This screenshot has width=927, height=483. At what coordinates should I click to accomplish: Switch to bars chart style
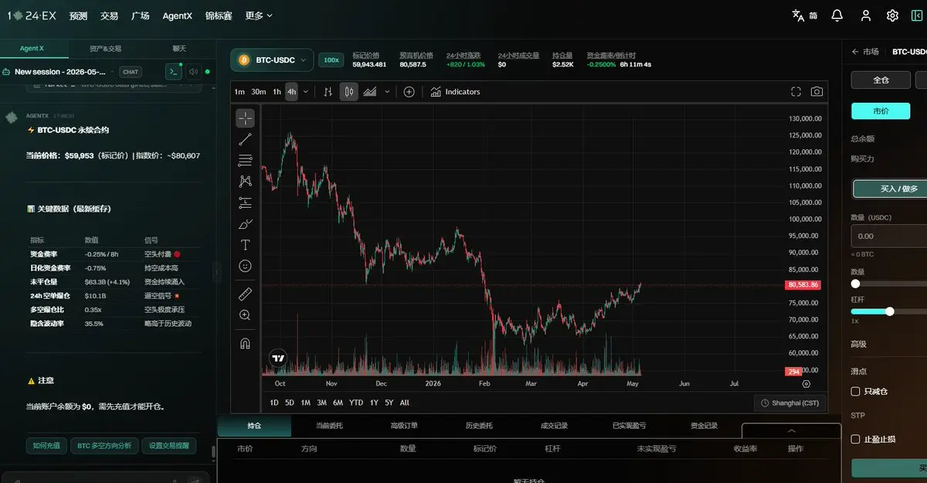[x=328, y=92]
